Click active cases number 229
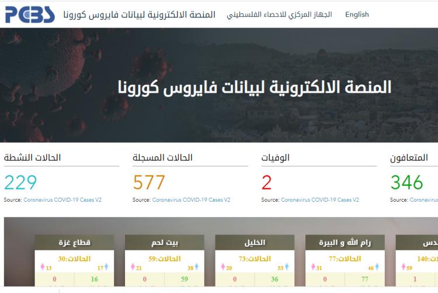The image size is (438, 293). tap(20, 182)
